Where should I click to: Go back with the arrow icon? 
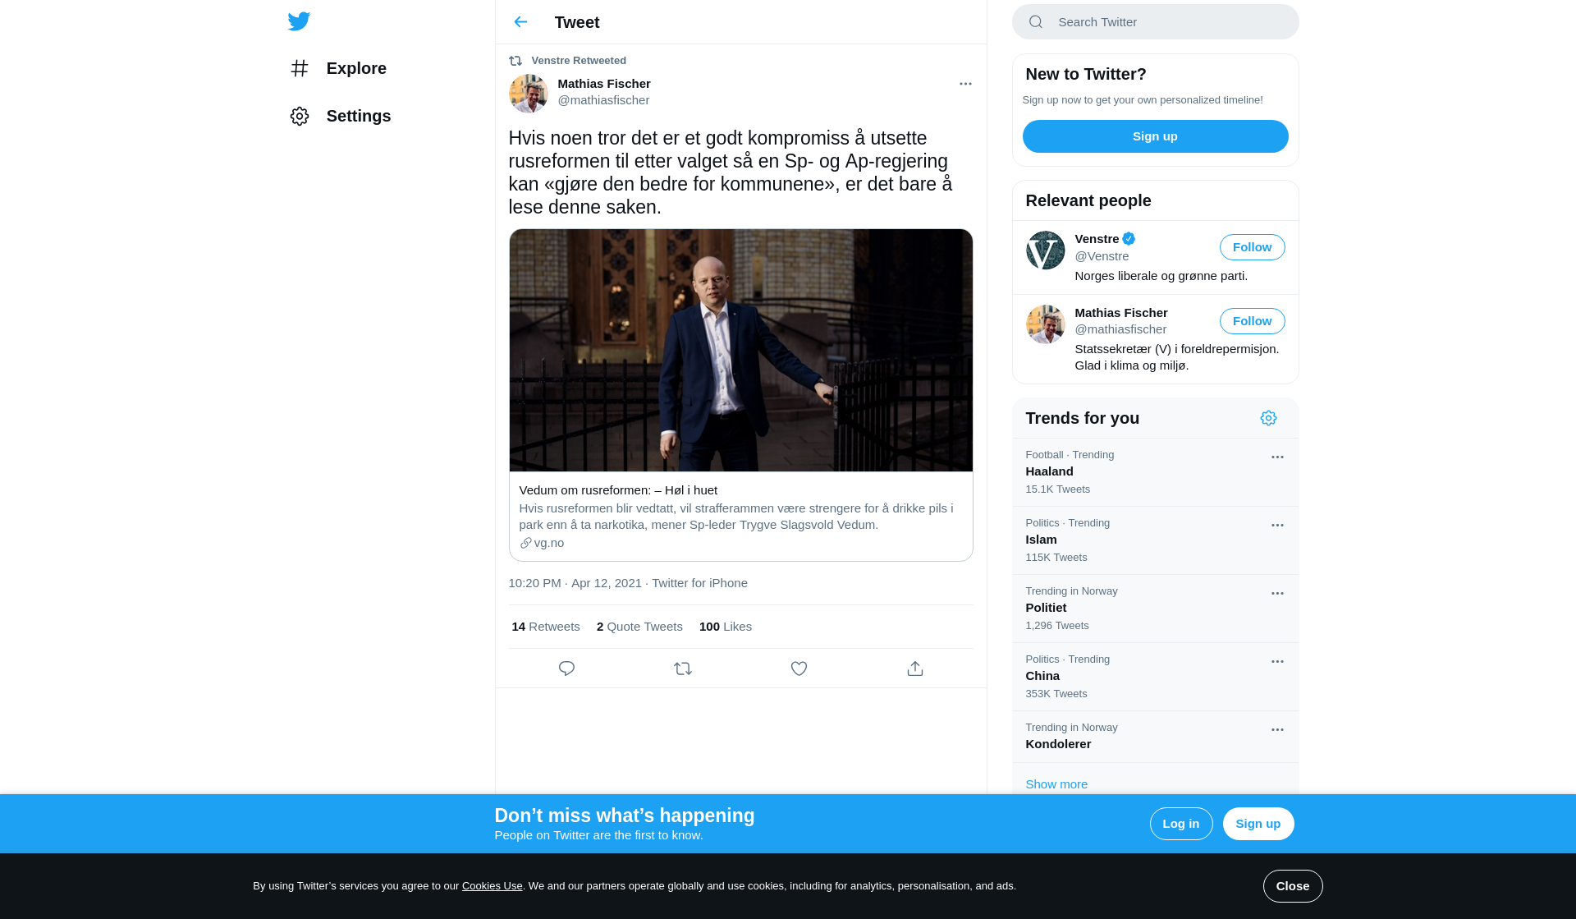pyautogui.click(x=520, y=22)
